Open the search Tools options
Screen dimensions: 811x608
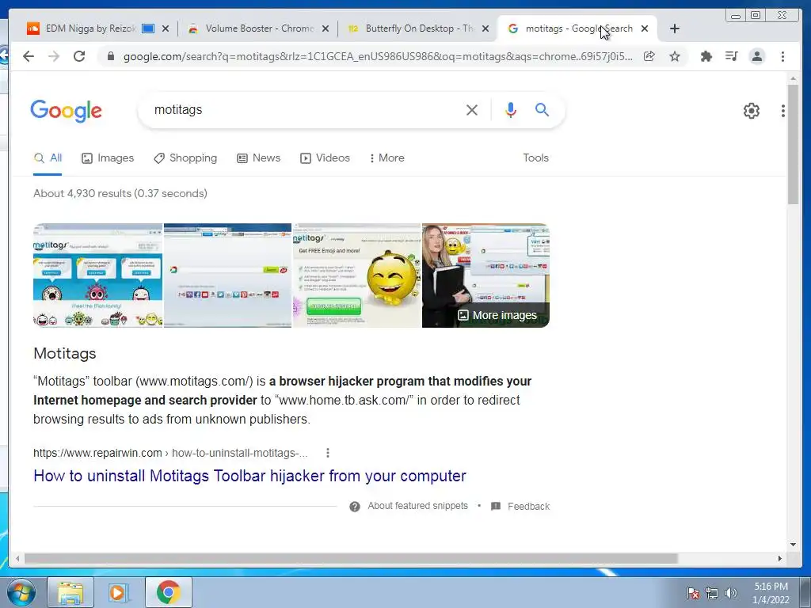(535, 158)
